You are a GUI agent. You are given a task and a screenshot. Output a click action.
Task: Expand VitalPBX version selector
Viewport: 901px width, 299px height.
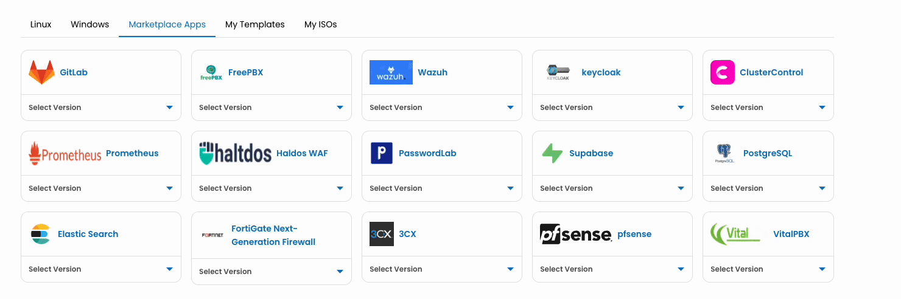click(768, 269)
